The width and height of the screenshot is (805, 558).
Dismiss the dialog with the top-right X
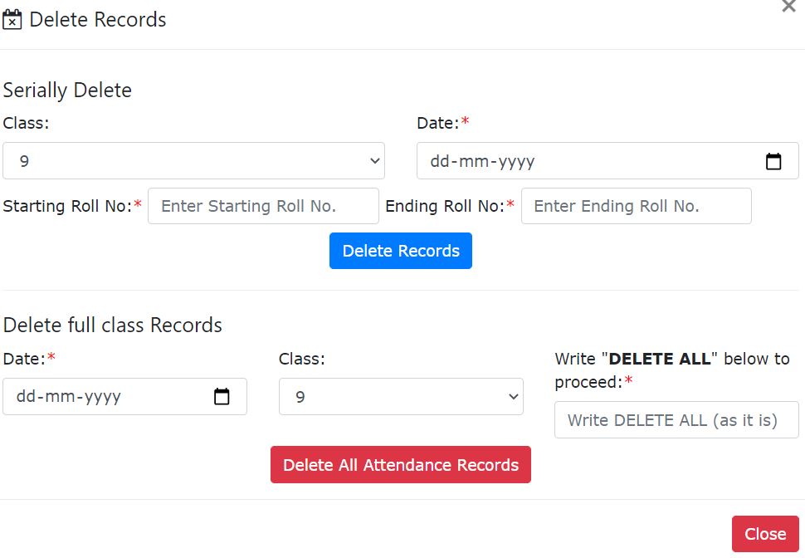[x=788, y=7]
